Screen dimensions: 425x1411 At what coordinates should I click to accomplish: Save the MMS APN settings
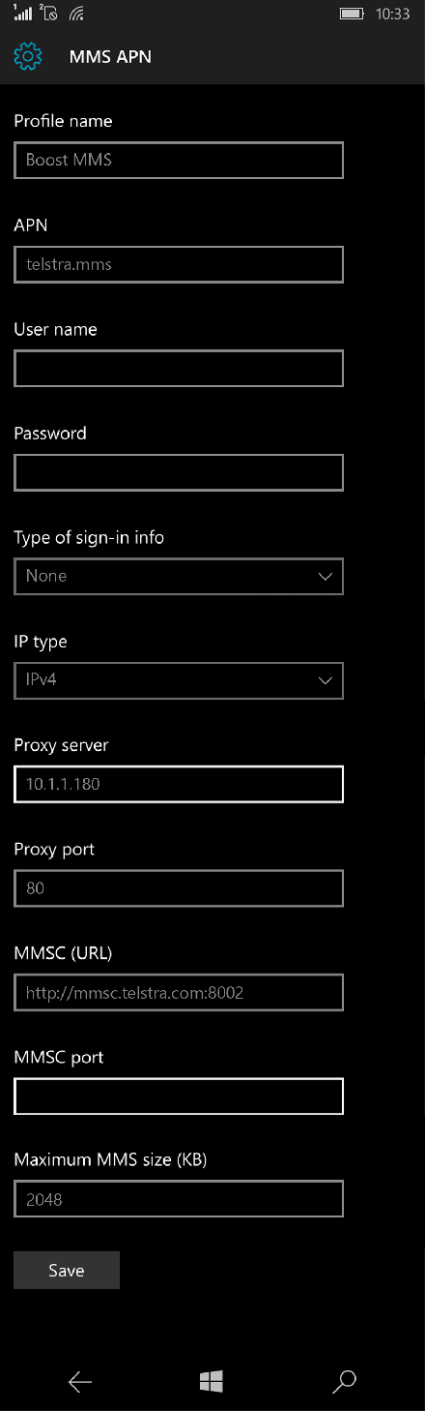click(x=67, y=1271)
